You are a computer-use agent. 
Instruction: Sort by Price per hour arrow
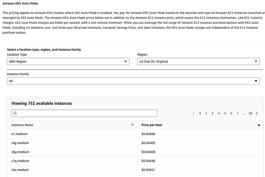(259, 125)
